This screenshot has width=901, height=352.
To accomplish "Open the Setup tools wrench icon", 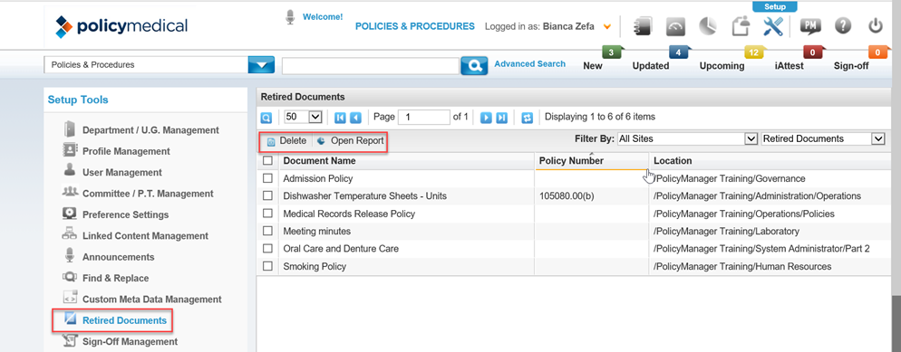I will (x=774, y=26).
